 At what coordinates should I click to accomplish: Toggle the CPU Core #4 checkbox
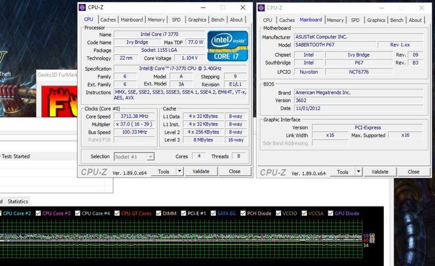click(78, 213)
